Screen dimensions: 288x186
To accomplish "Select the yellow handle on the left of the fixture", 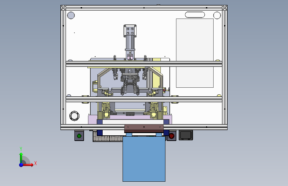I will click(95, 86).
